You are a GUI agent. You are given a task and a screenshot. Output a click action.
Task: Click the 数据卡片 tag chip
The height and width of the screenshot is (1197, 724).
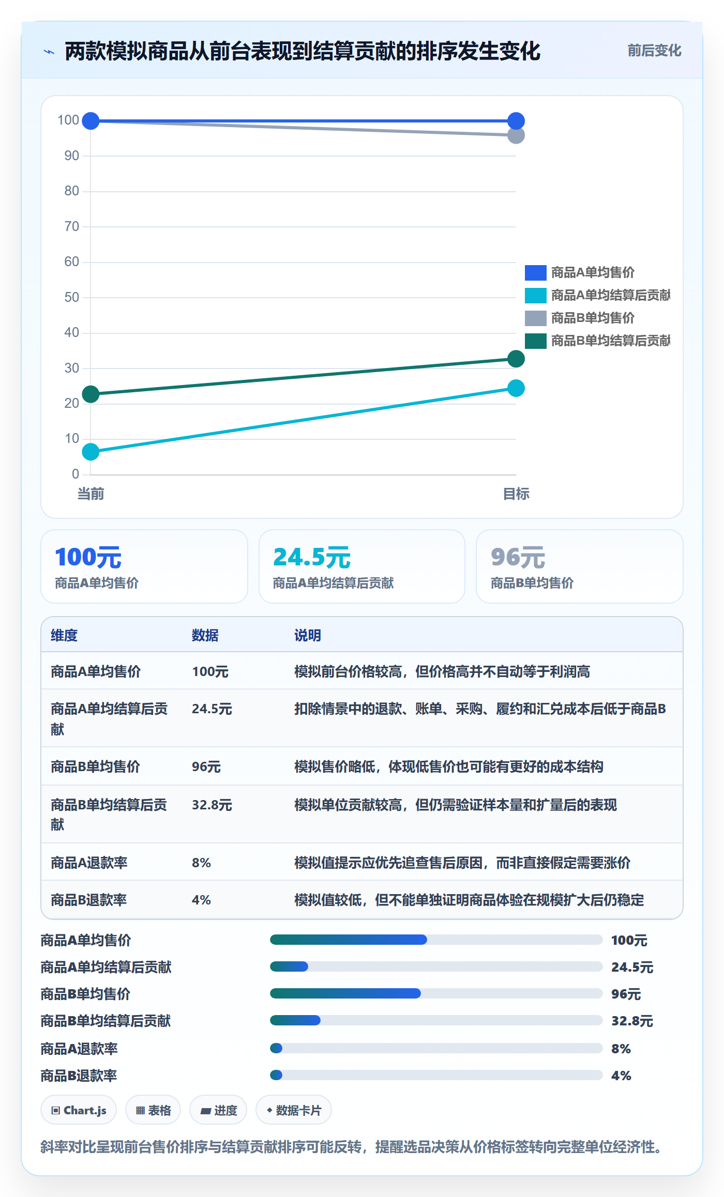[294, 1110]
